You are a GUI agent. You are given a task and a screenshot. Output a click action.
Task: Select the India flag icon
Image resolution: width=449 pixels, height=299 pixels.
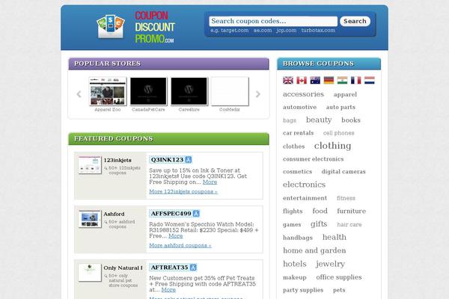click(x=342, y=81)
